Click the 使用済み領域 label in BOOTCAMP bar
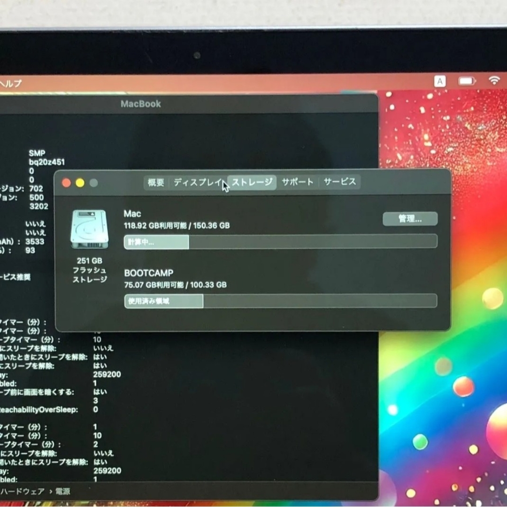Viewport: 507px width, 507px height. click(149, 301)
